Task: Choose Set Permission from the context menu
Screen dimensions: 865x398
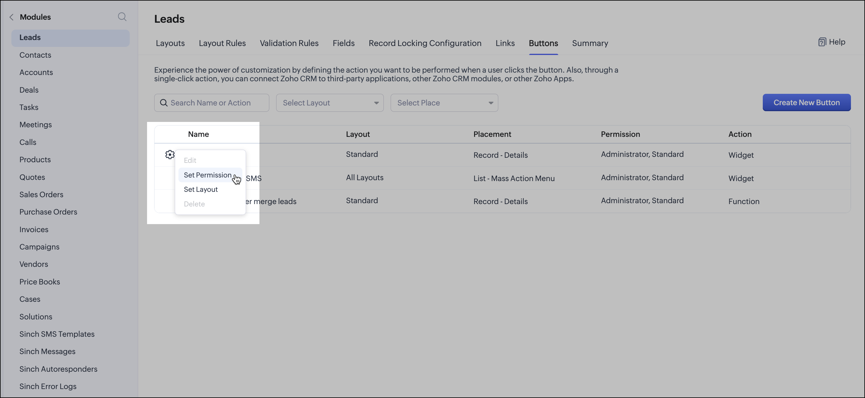Action: pos(210,175)
